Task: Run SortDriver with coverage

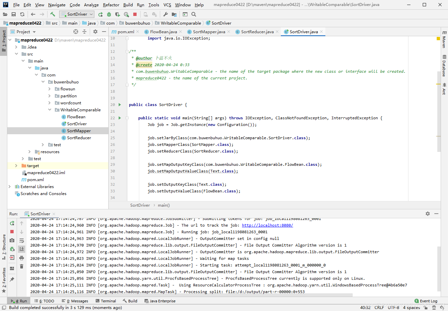Action: [118, 14]
